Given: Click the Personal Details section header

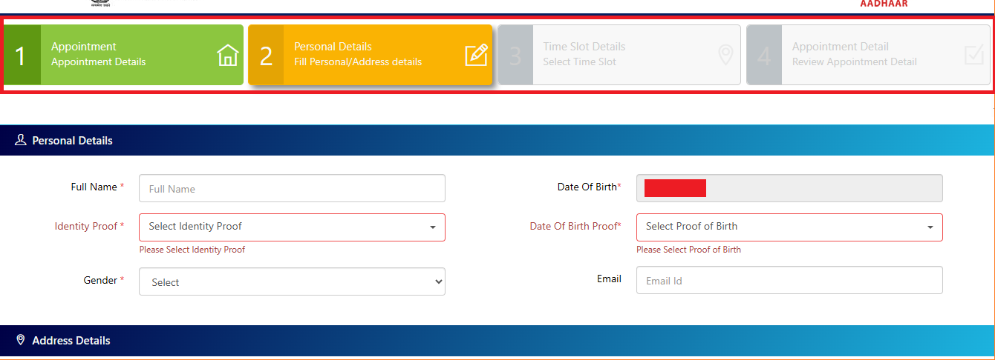Looking at the screenshot, I should point(73,140).
